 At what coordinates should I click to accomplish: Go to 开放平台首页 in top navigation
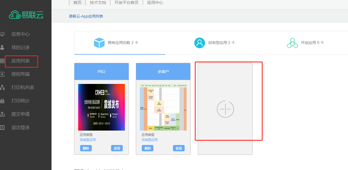126,3
